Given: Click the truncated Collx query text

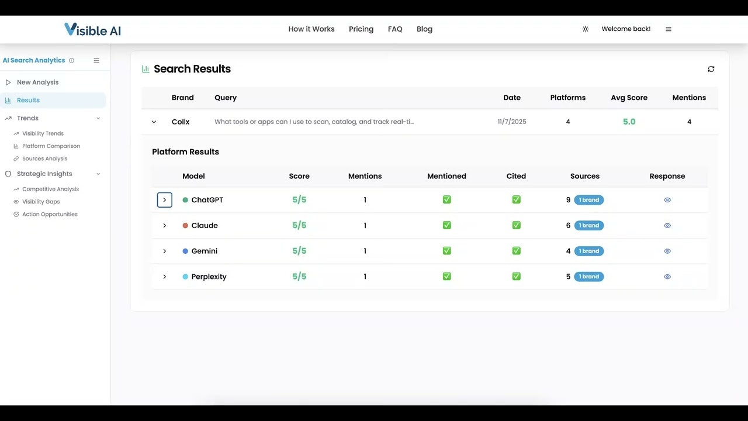Looking at the screenshot, I should (x=314, y=122).
